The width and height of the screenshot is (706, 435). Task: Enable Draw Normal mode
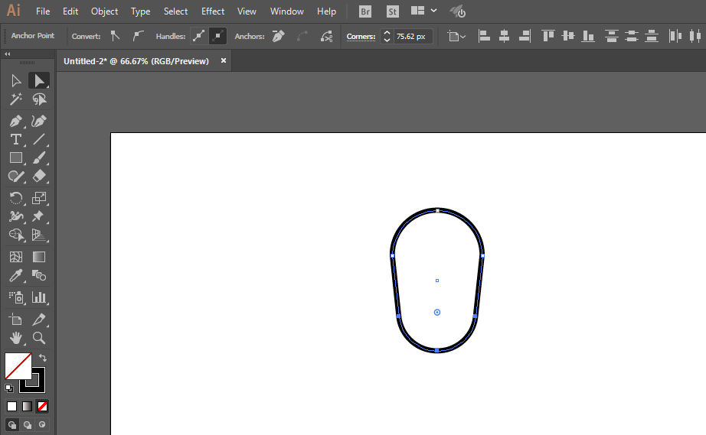[x=12, y=424]
